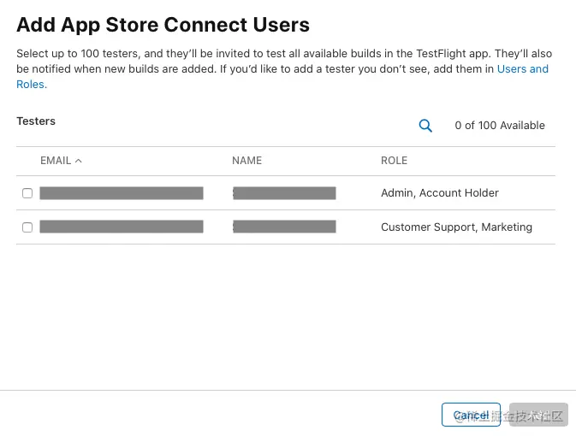Tick the Customer Support, Marketing user checkbox
The height and width of the screenshot is (436, 576).
27,227
